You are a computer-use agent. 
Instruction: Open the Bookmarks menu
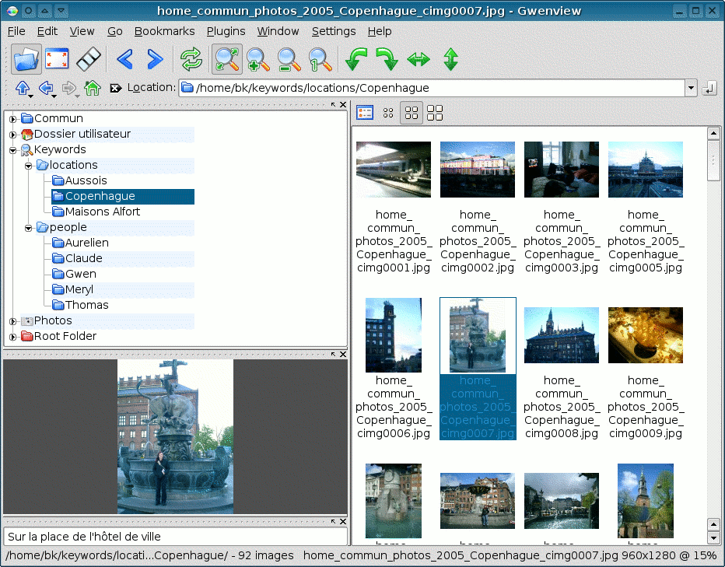coord(164,31)
